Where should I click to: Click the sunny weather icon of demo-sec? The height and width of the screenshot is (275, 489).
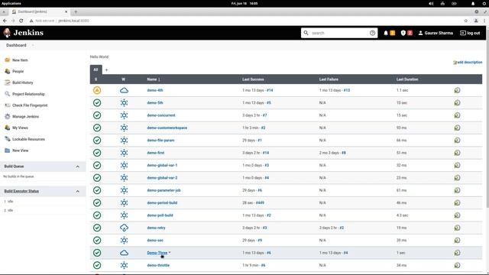click(x=124, y=241)
